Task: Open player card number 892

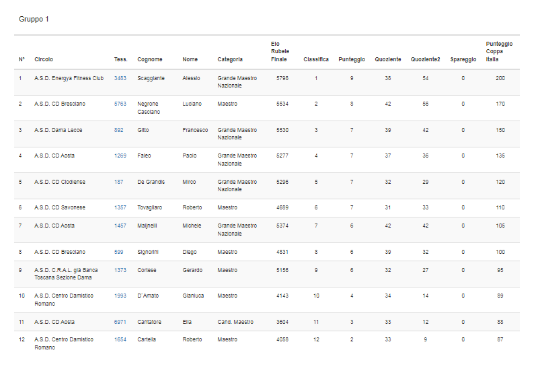Action: (x=118, y=130)
